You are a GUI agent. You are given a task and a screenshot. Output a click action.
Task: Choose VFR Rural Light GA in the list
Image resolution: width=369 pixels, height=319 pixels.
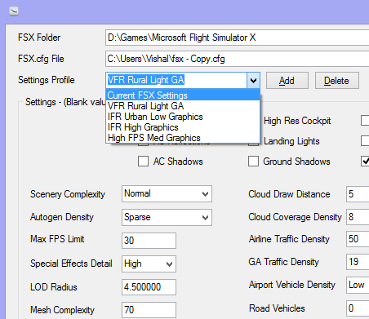pyautogui.click(x=183, y=106)
